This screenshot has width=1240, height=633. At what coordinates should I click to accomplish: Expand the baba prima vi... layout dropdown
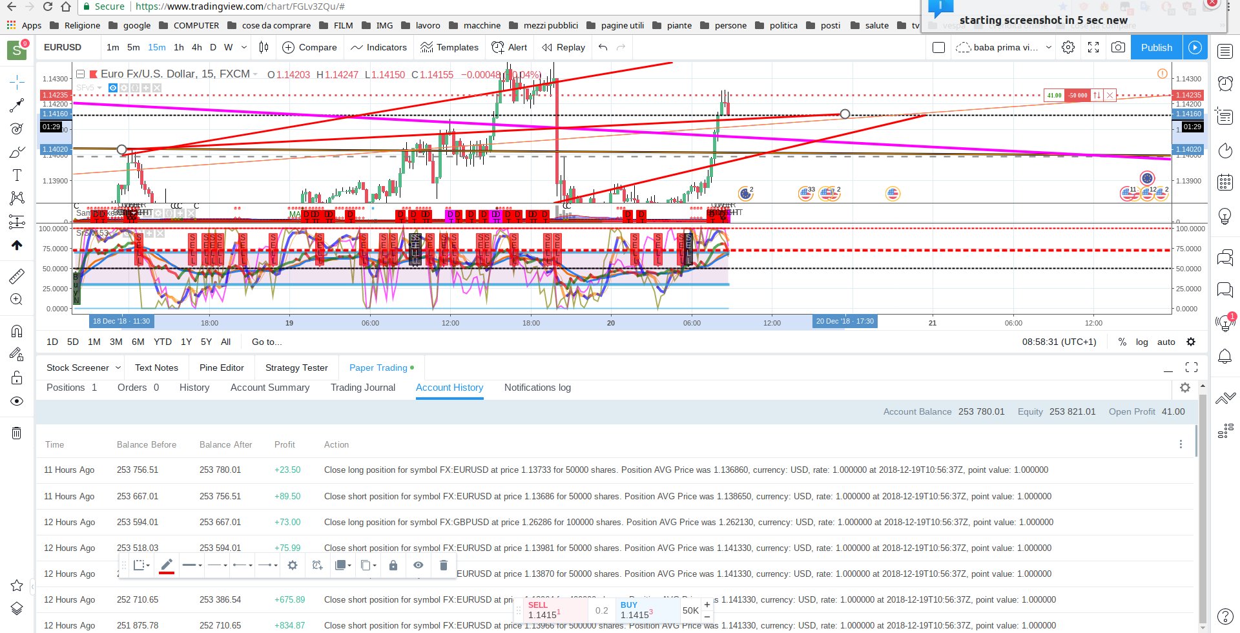tap(1048, 47)
